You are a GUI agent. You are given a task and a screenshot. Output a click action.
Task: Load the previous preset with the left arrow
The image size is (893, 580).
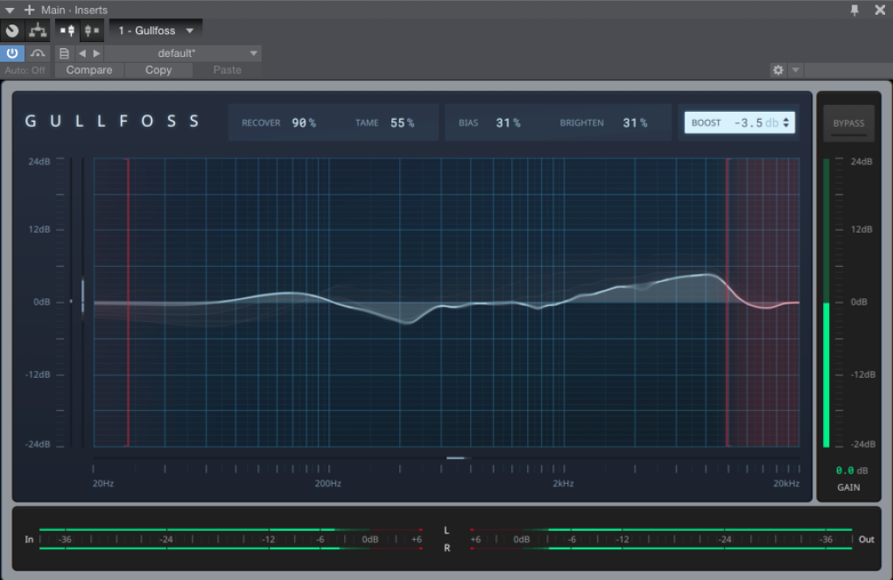point(82,53)
